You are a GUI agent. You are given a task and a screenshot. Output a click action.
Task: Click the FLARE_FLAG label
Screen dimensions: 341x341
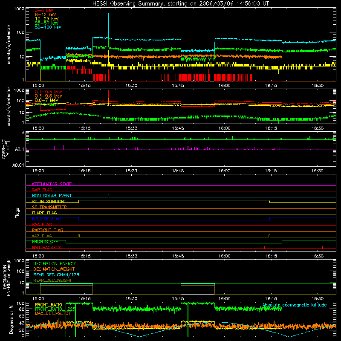pos(44,213)
